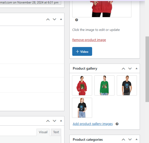Move the left panel below the date line up

[x=48, y=19]
